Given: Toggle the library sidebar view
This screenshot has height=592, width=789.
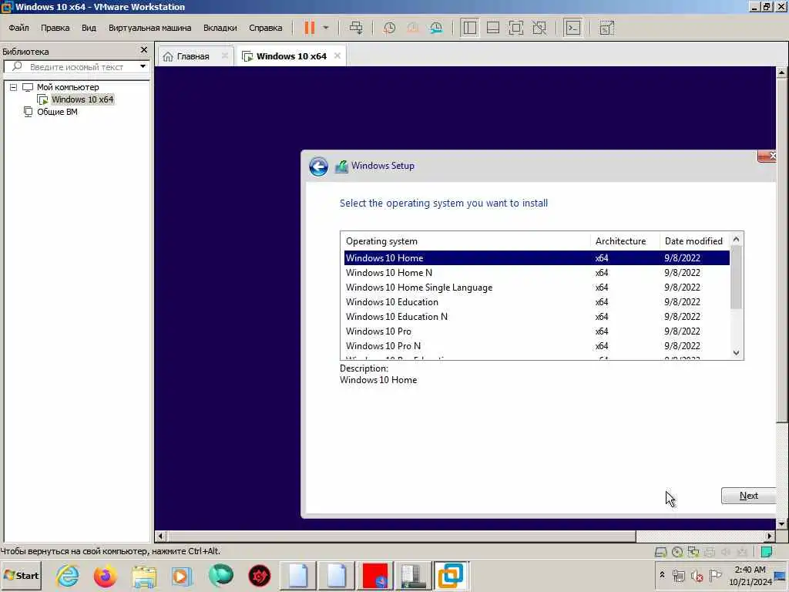Looking at the screenshot, I should 469,28.
